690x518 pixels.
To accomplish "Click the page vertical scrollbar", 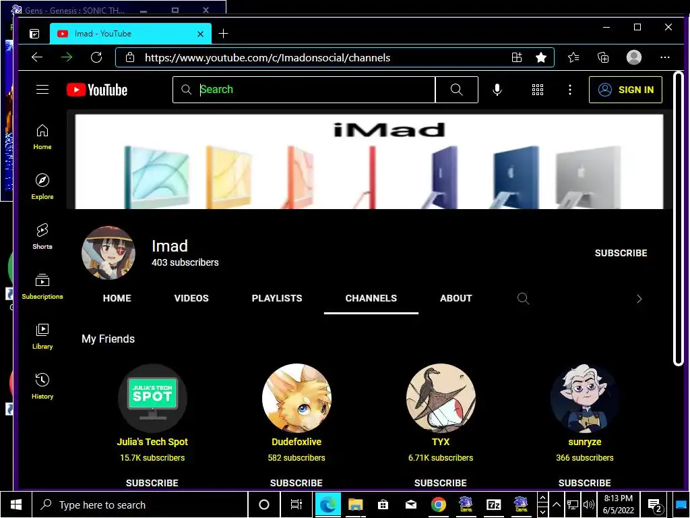I will click(x=678, y=218).
